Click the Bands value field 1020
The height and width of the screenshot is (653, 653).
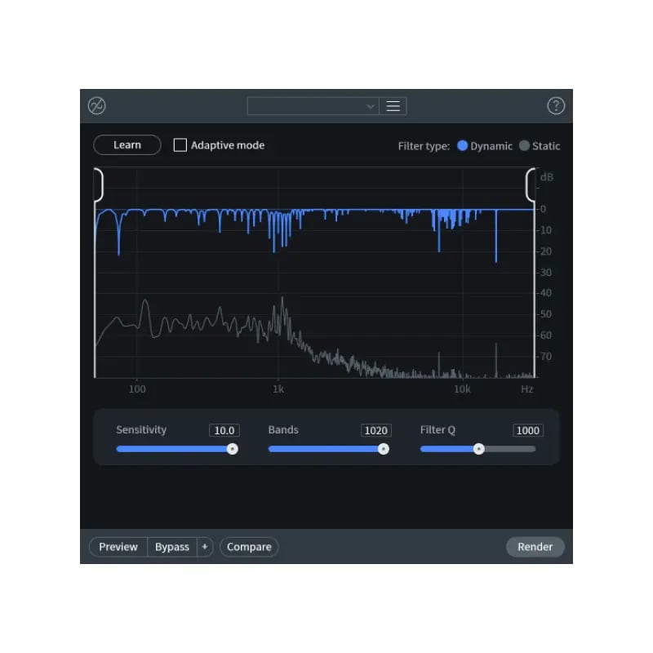[376, 430]
